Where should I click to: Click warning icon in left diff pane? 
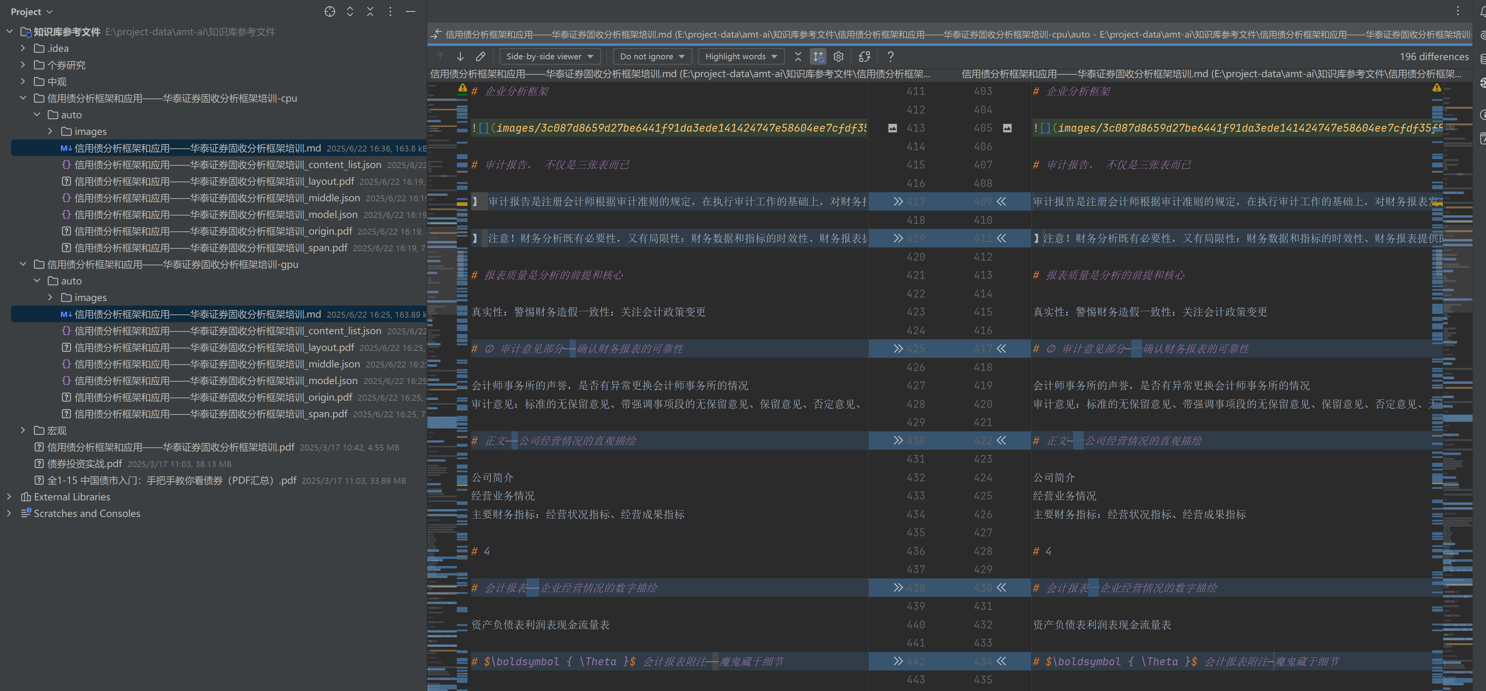pos(463,88)
